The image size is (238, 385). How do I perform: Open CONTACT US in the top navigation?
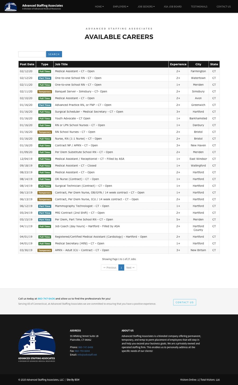tap(223, 7)
